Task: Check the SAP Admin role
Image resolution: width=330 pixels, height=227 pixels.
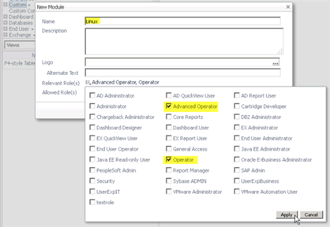Action: point(236,170)
